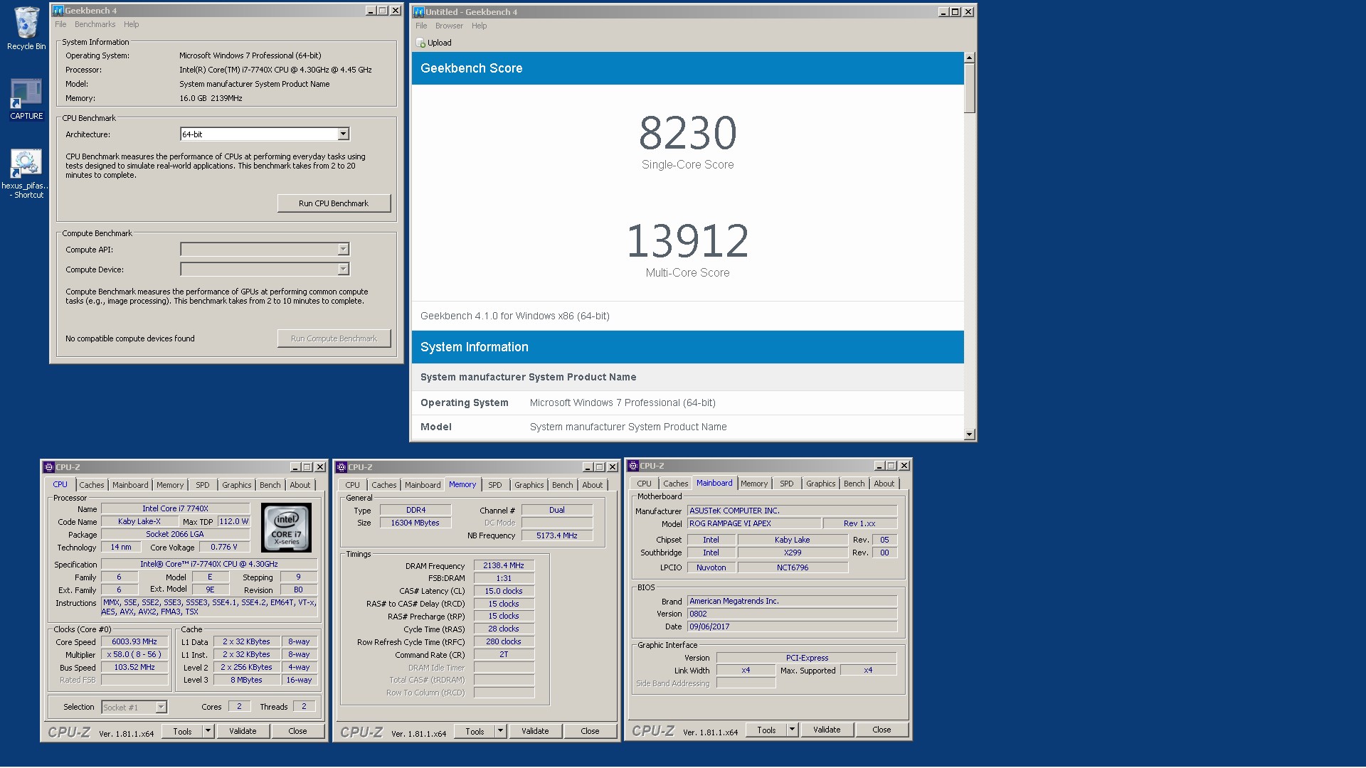Click the Core Speed 6003.93 MHz field
The height and width of the screenshot is (768, 1366).
[x=134, y=641]
